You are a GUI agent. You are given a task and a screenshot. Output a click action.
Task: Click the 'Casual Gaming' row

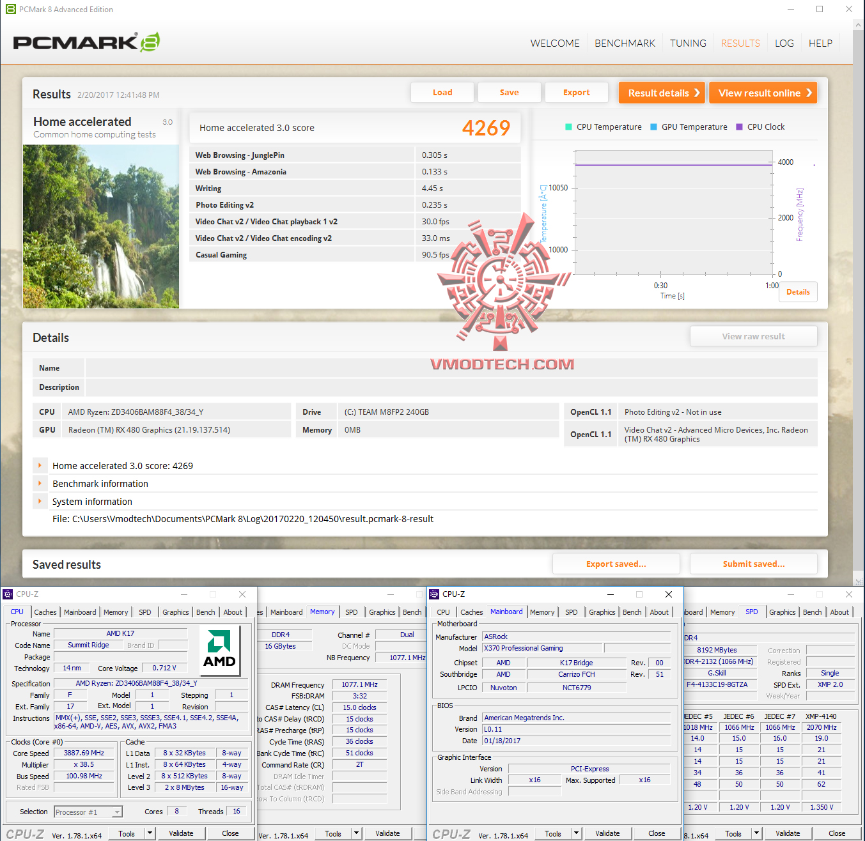pyautogui.click(x=355, y=255)
